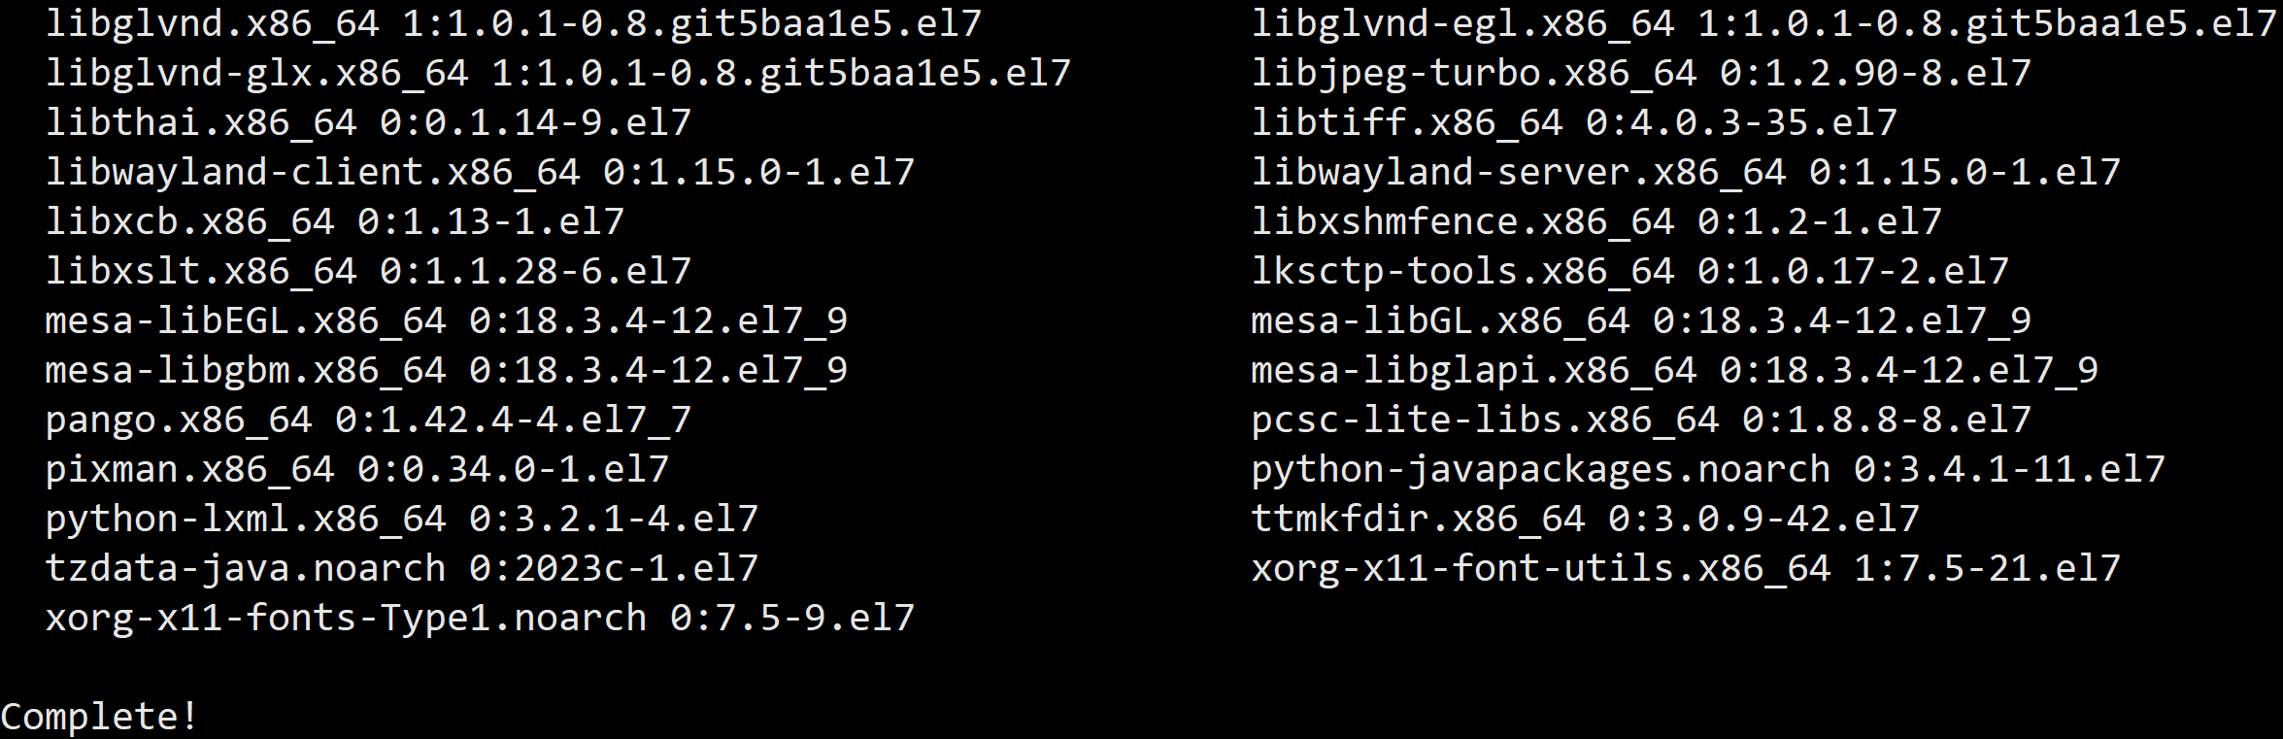Image resolution: width=2283 pixels, height=739 pixels.
Task: Click the libxslt.x86_64 package line
Action: tap(368, 272)
